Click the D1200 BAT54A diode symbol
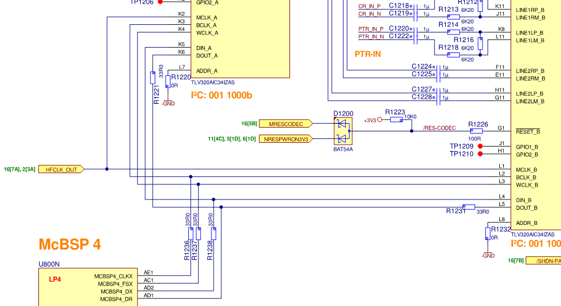Viewport: 561px width, 306px height. [343, 131]
